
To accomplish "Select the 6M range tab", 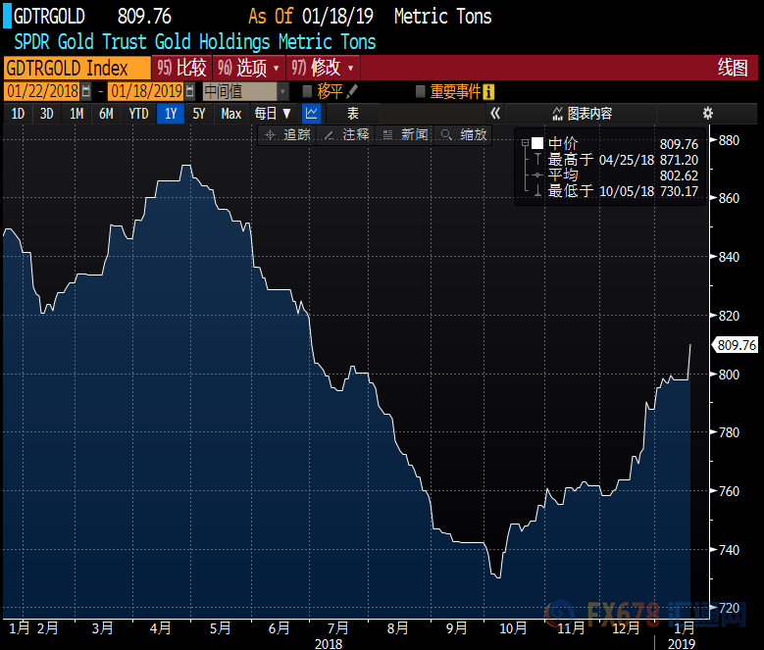I will [106, 114].
